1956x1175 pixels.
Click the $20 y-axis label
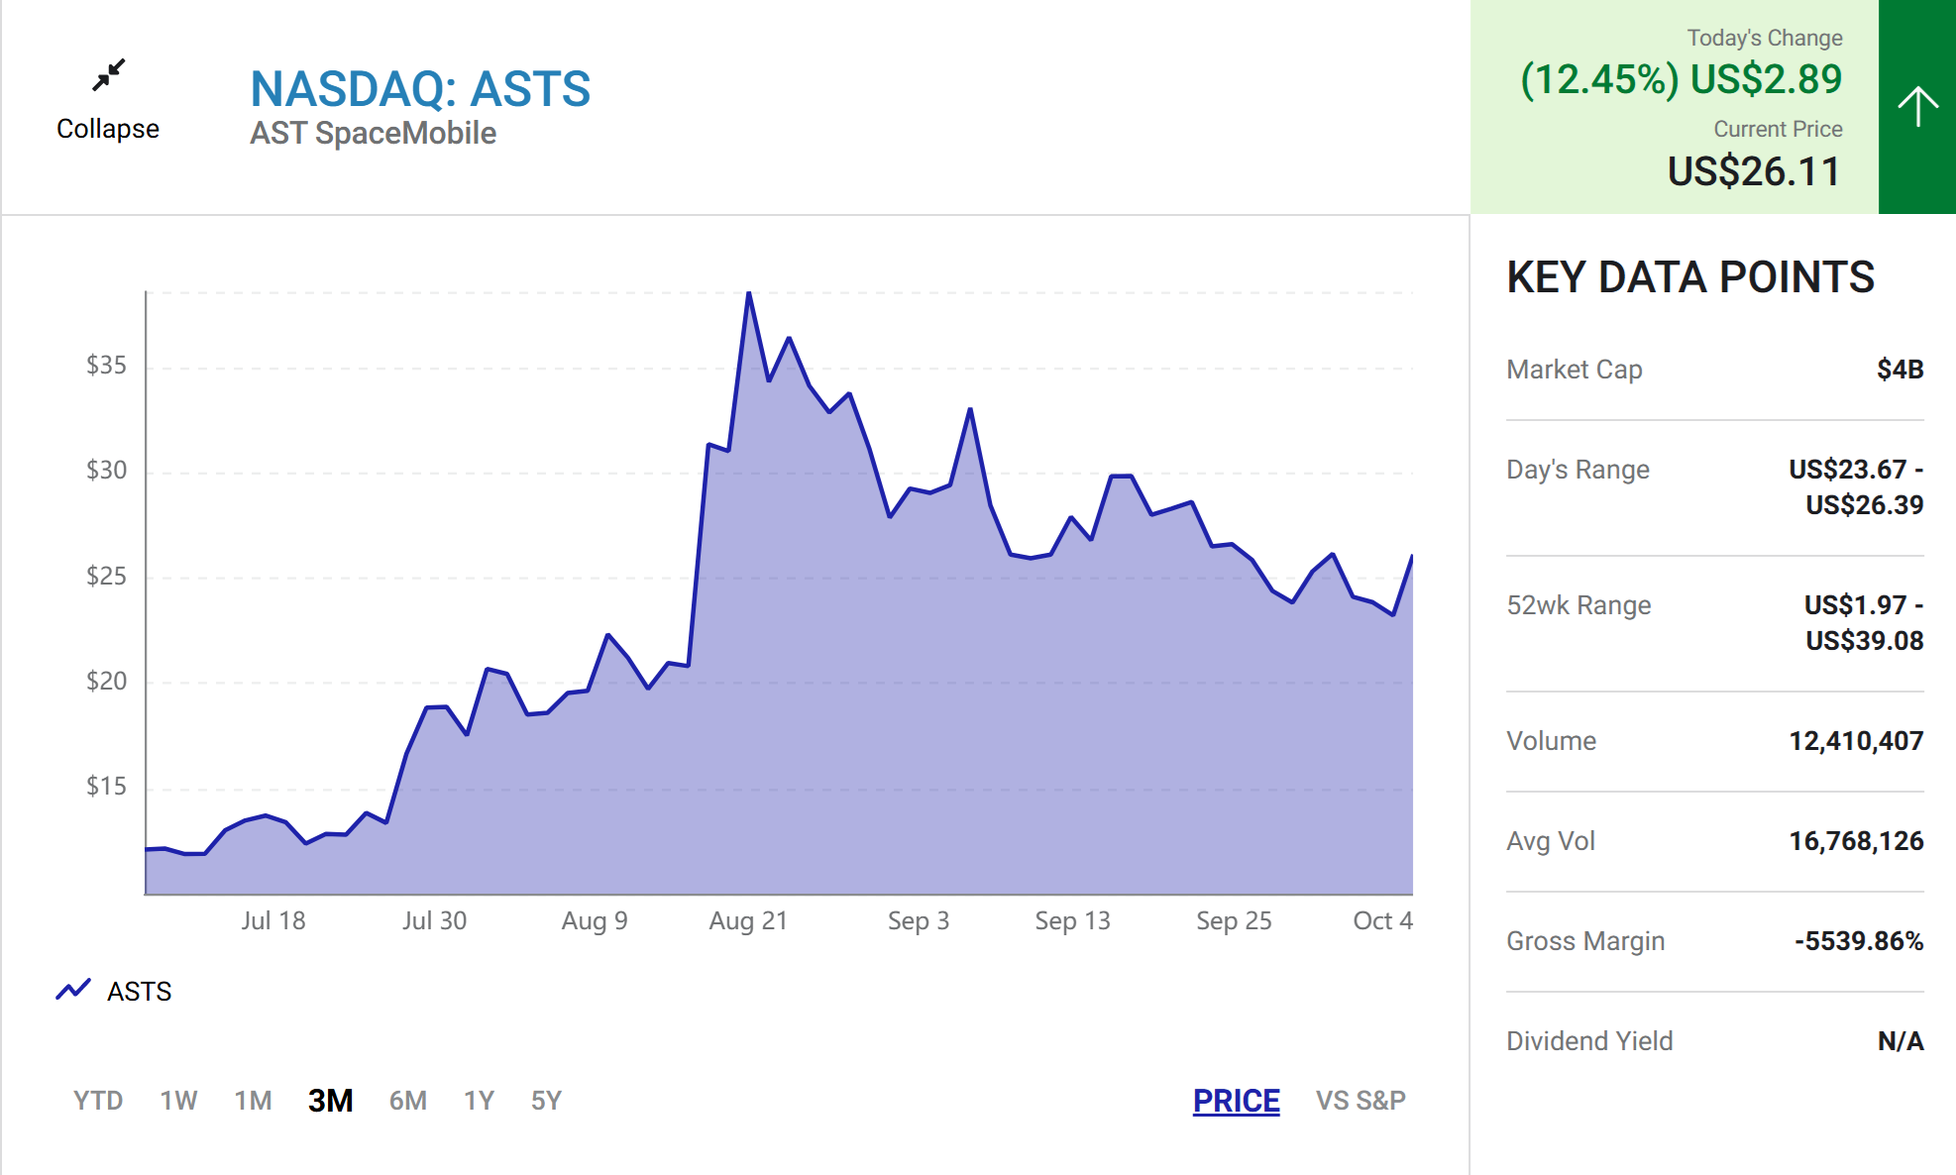106,681
